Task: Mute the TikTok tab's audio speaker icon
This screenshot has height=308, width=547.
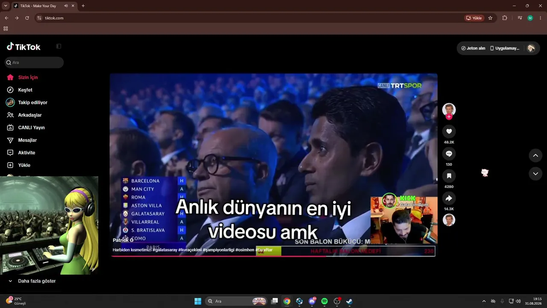Action: click(x=66, y=6)
